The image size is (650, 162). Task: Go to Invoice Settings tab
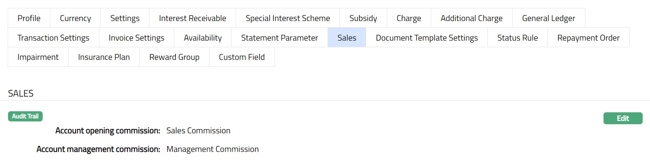136,38
